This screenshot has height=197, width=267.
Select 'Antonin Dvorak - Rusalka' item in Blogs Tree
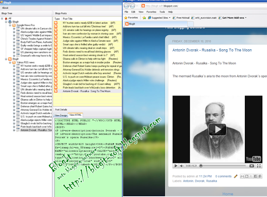point(36,130)
